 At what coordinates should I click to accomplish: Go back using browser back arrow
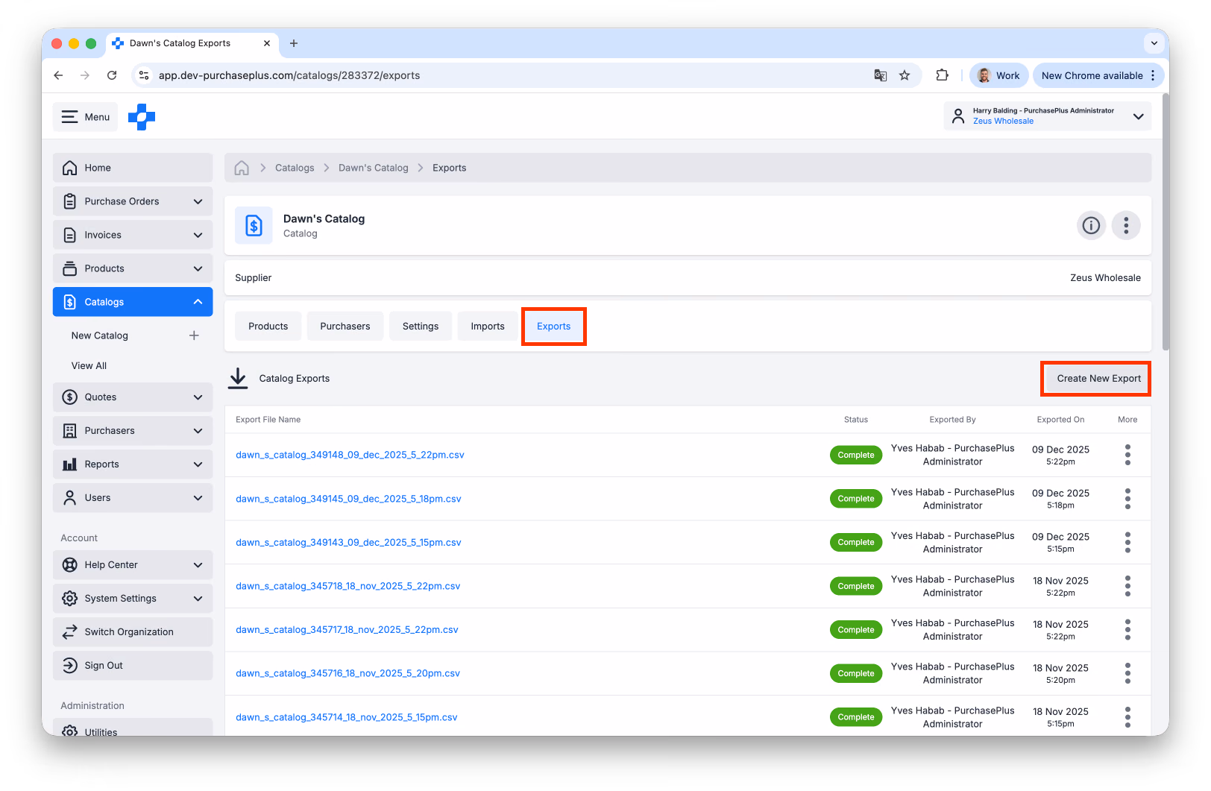pyautogui.click(x=58, y=75)
